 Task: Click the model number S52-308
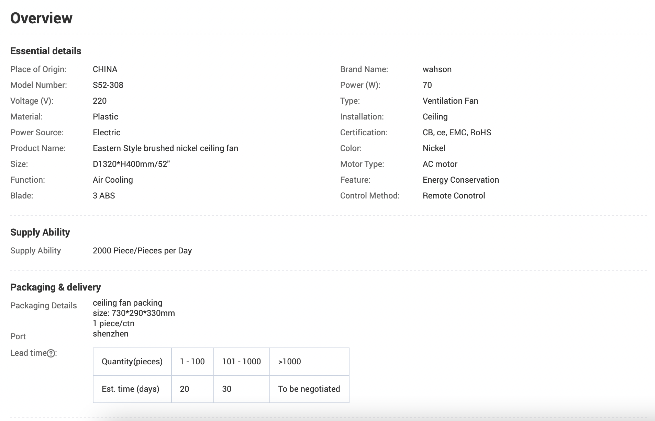pyautogui.click(x=108, y=85)
